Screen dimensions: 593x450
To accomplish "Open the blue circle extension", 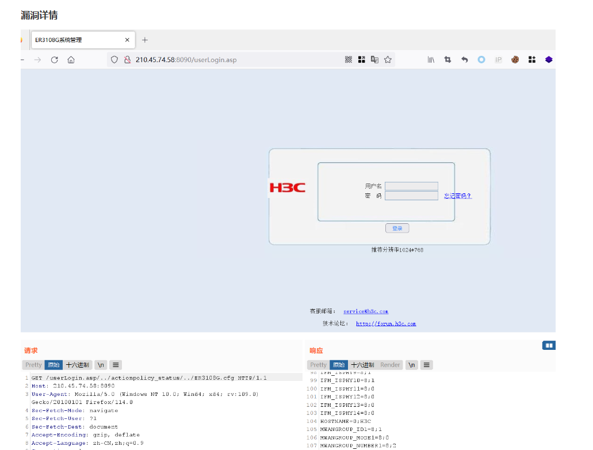I will click(481, 59).
